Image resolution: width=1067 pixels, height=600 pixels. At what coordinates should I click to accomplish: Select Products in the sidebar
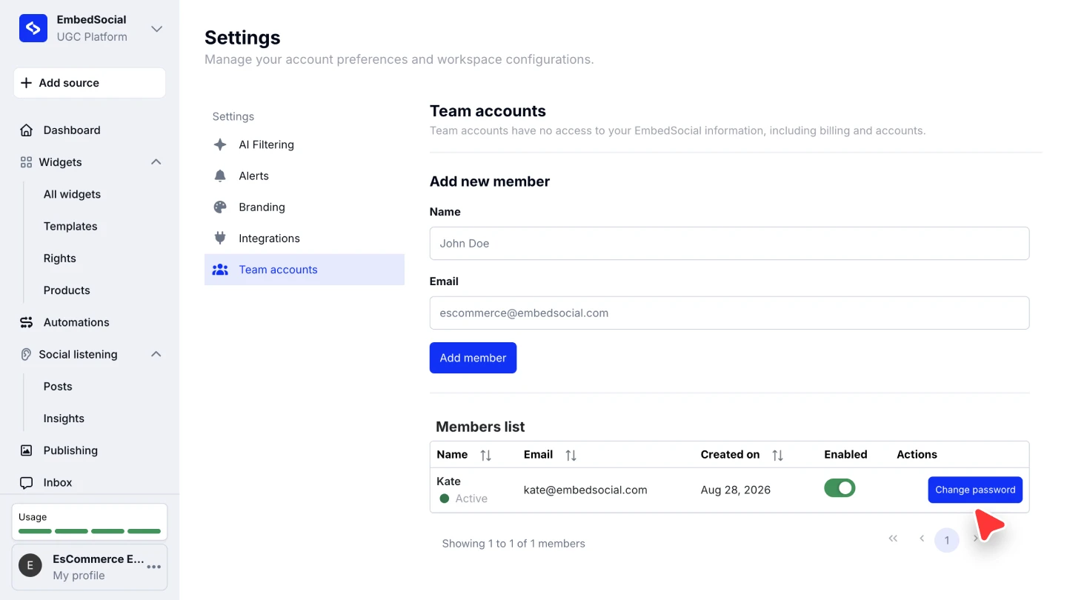(x=67, y=290)
